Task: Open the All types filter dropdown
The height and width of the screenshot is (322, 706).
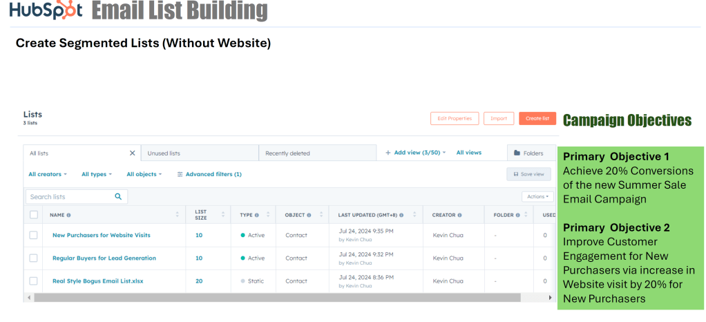Action: [96, 174]
